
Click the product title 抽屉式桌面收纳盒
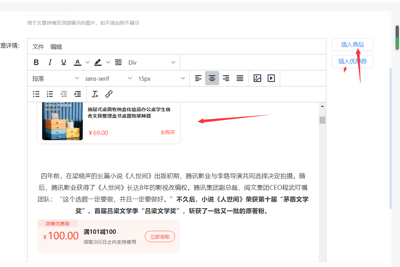point(129,112)
